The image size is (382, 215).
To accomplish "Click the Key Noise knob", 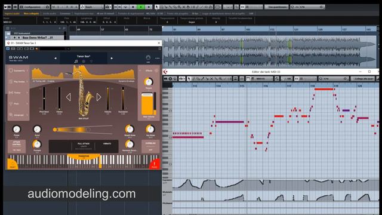I will pos(150,129).
